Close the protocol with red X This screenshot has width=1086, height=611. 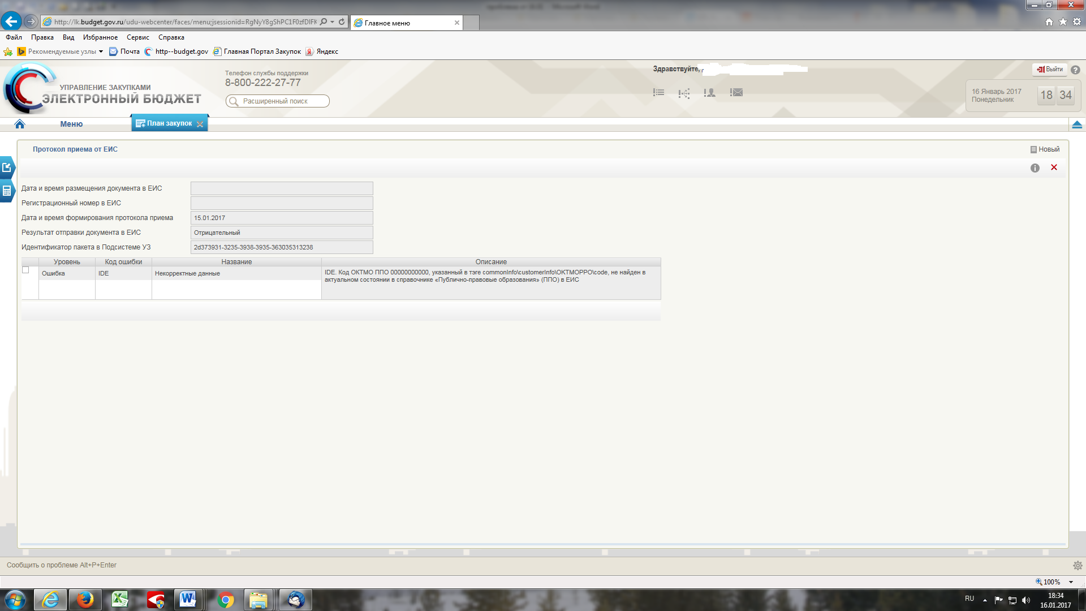click(x=1054, y=167)
